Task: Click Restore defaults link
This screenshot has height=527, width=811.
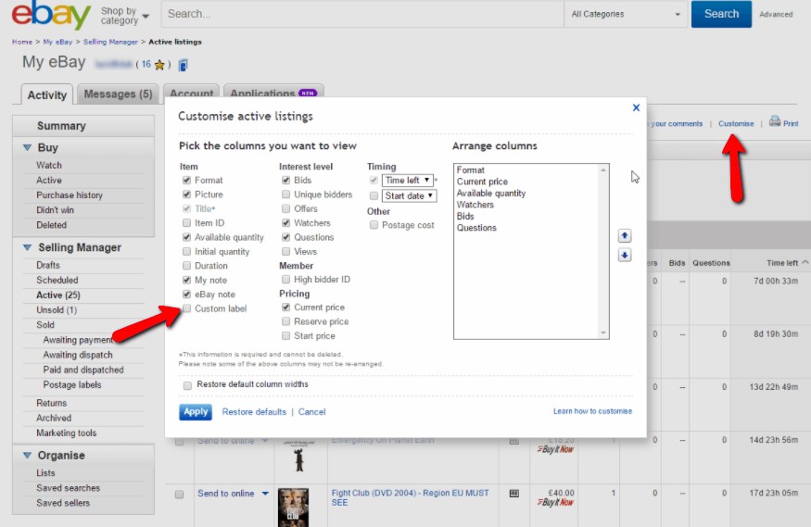Action: 254,412
